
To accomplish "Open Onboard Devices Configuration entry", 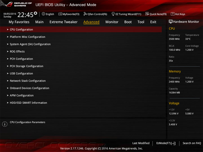I will point(30,88).
